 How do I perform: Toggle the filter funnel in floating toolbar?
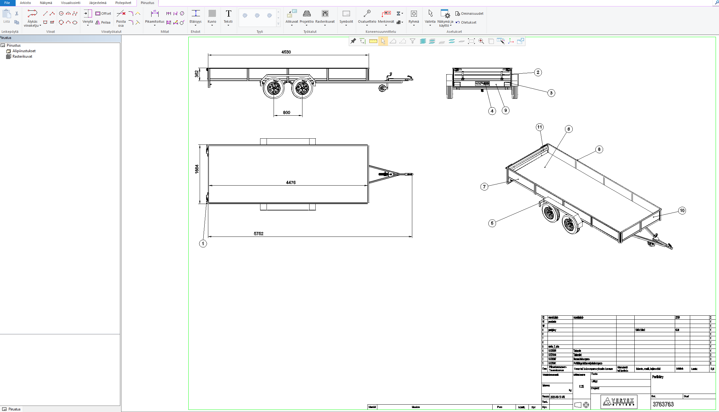tap(413, 41)
